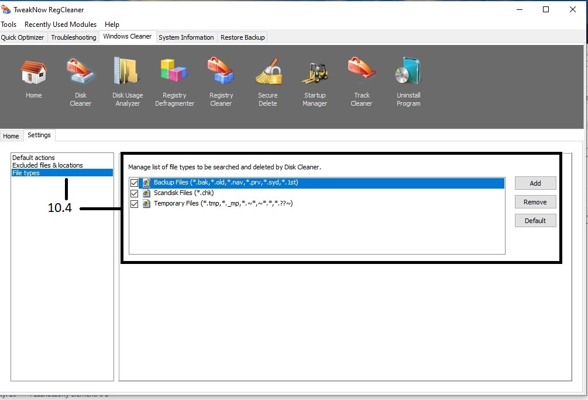Start the Registry Defragmenter module
Screen dimensions: 588x400
coord(174,70)
